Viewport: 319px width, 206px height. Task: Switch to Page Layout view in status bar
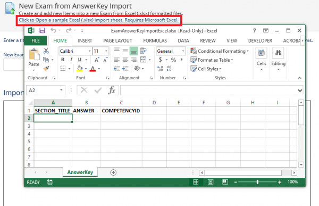[211, 182]
